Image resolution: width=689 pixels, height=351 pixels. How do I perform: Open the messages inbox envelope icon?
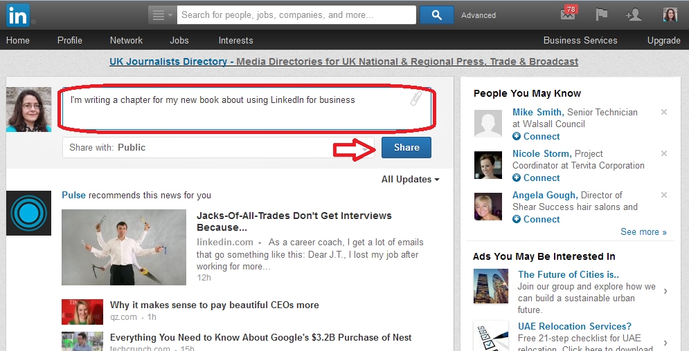point(567,15)
